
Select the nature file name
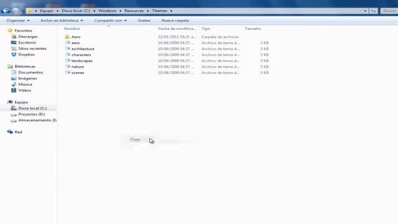[78, 67]
